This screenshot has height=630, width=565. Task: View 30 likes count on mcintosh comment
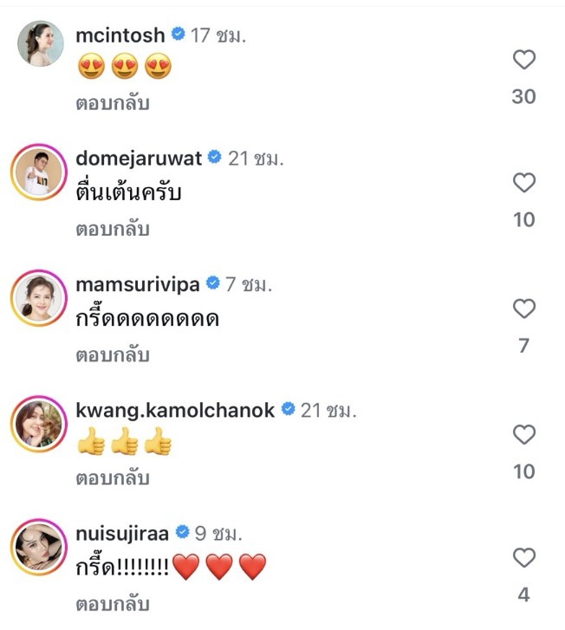pyautogui.click(x=523, y=96)
